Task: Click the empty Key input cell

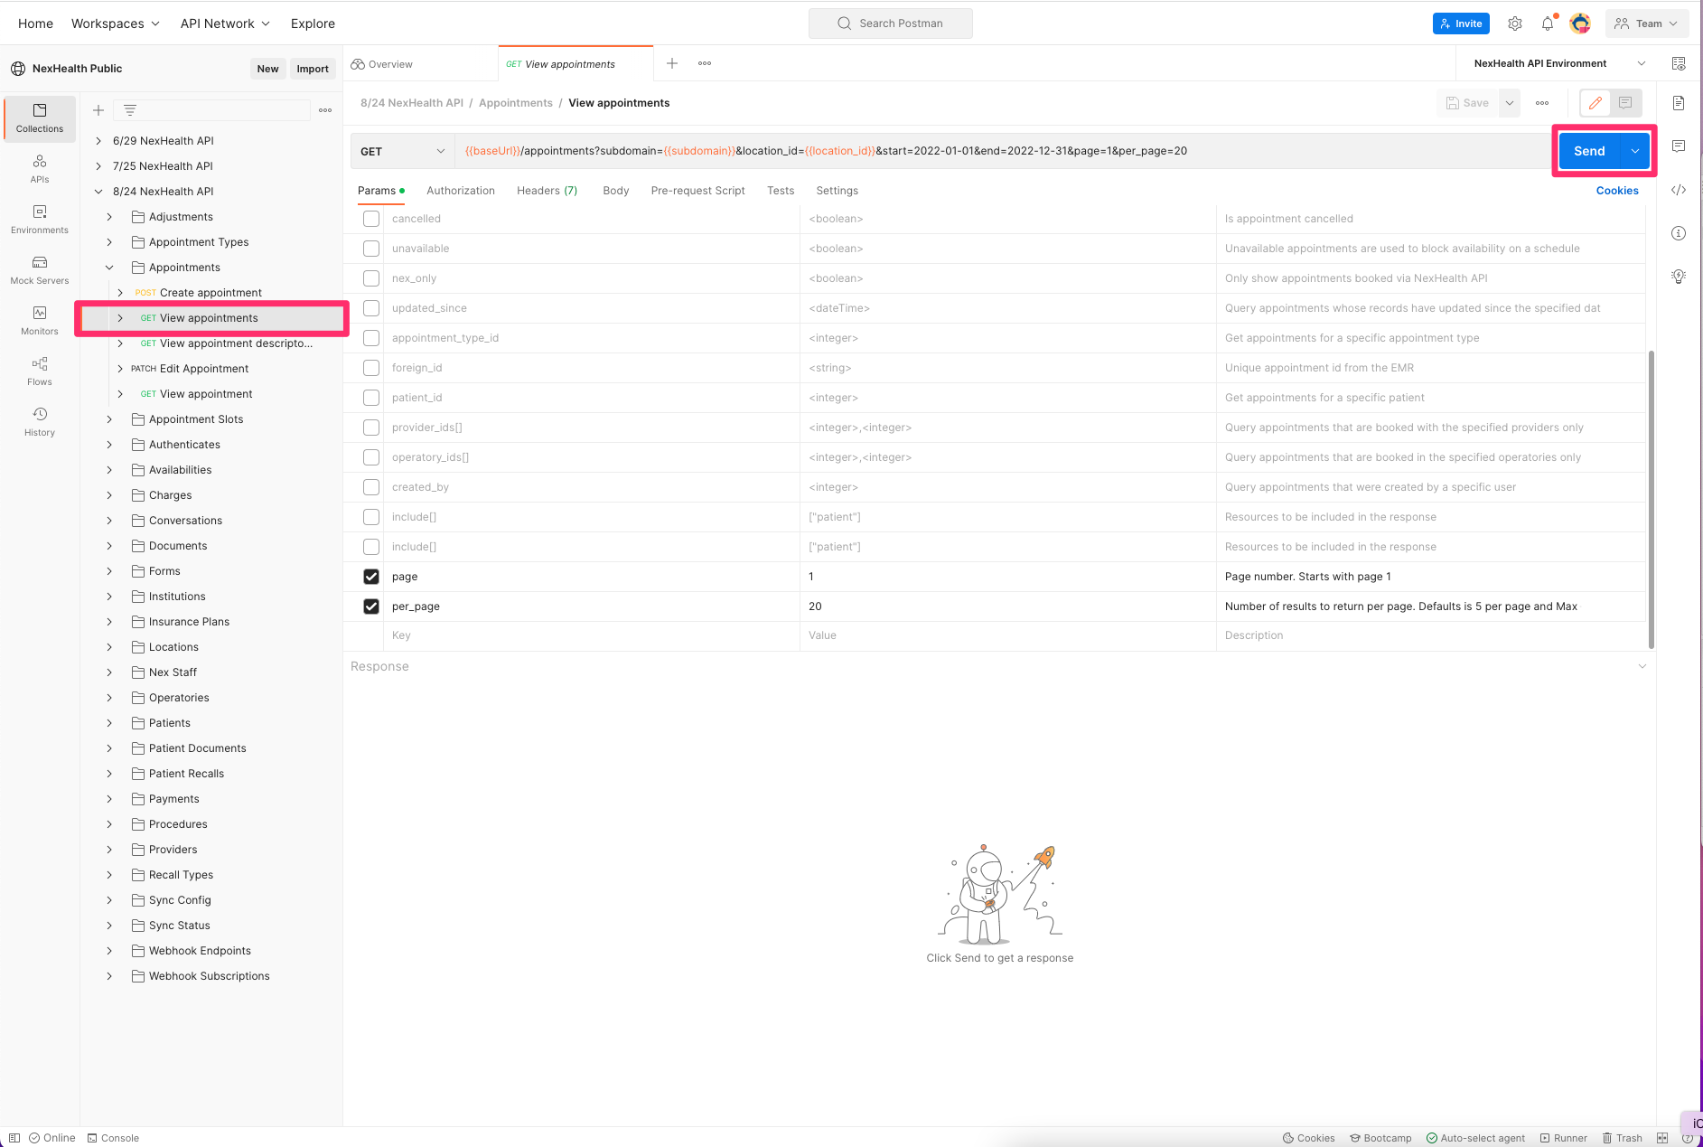Action: click(592, 635)
